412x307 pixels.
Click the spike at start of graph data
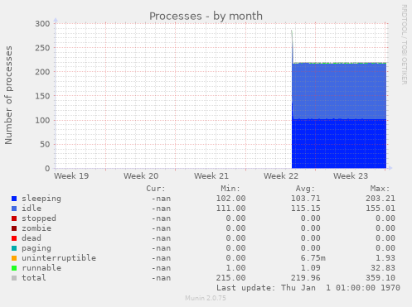click(292, 46)
